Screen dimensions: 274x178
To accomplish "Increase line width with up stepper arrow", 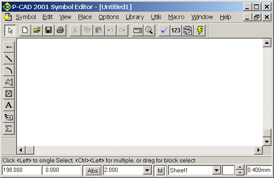I will tap(240, 168).
